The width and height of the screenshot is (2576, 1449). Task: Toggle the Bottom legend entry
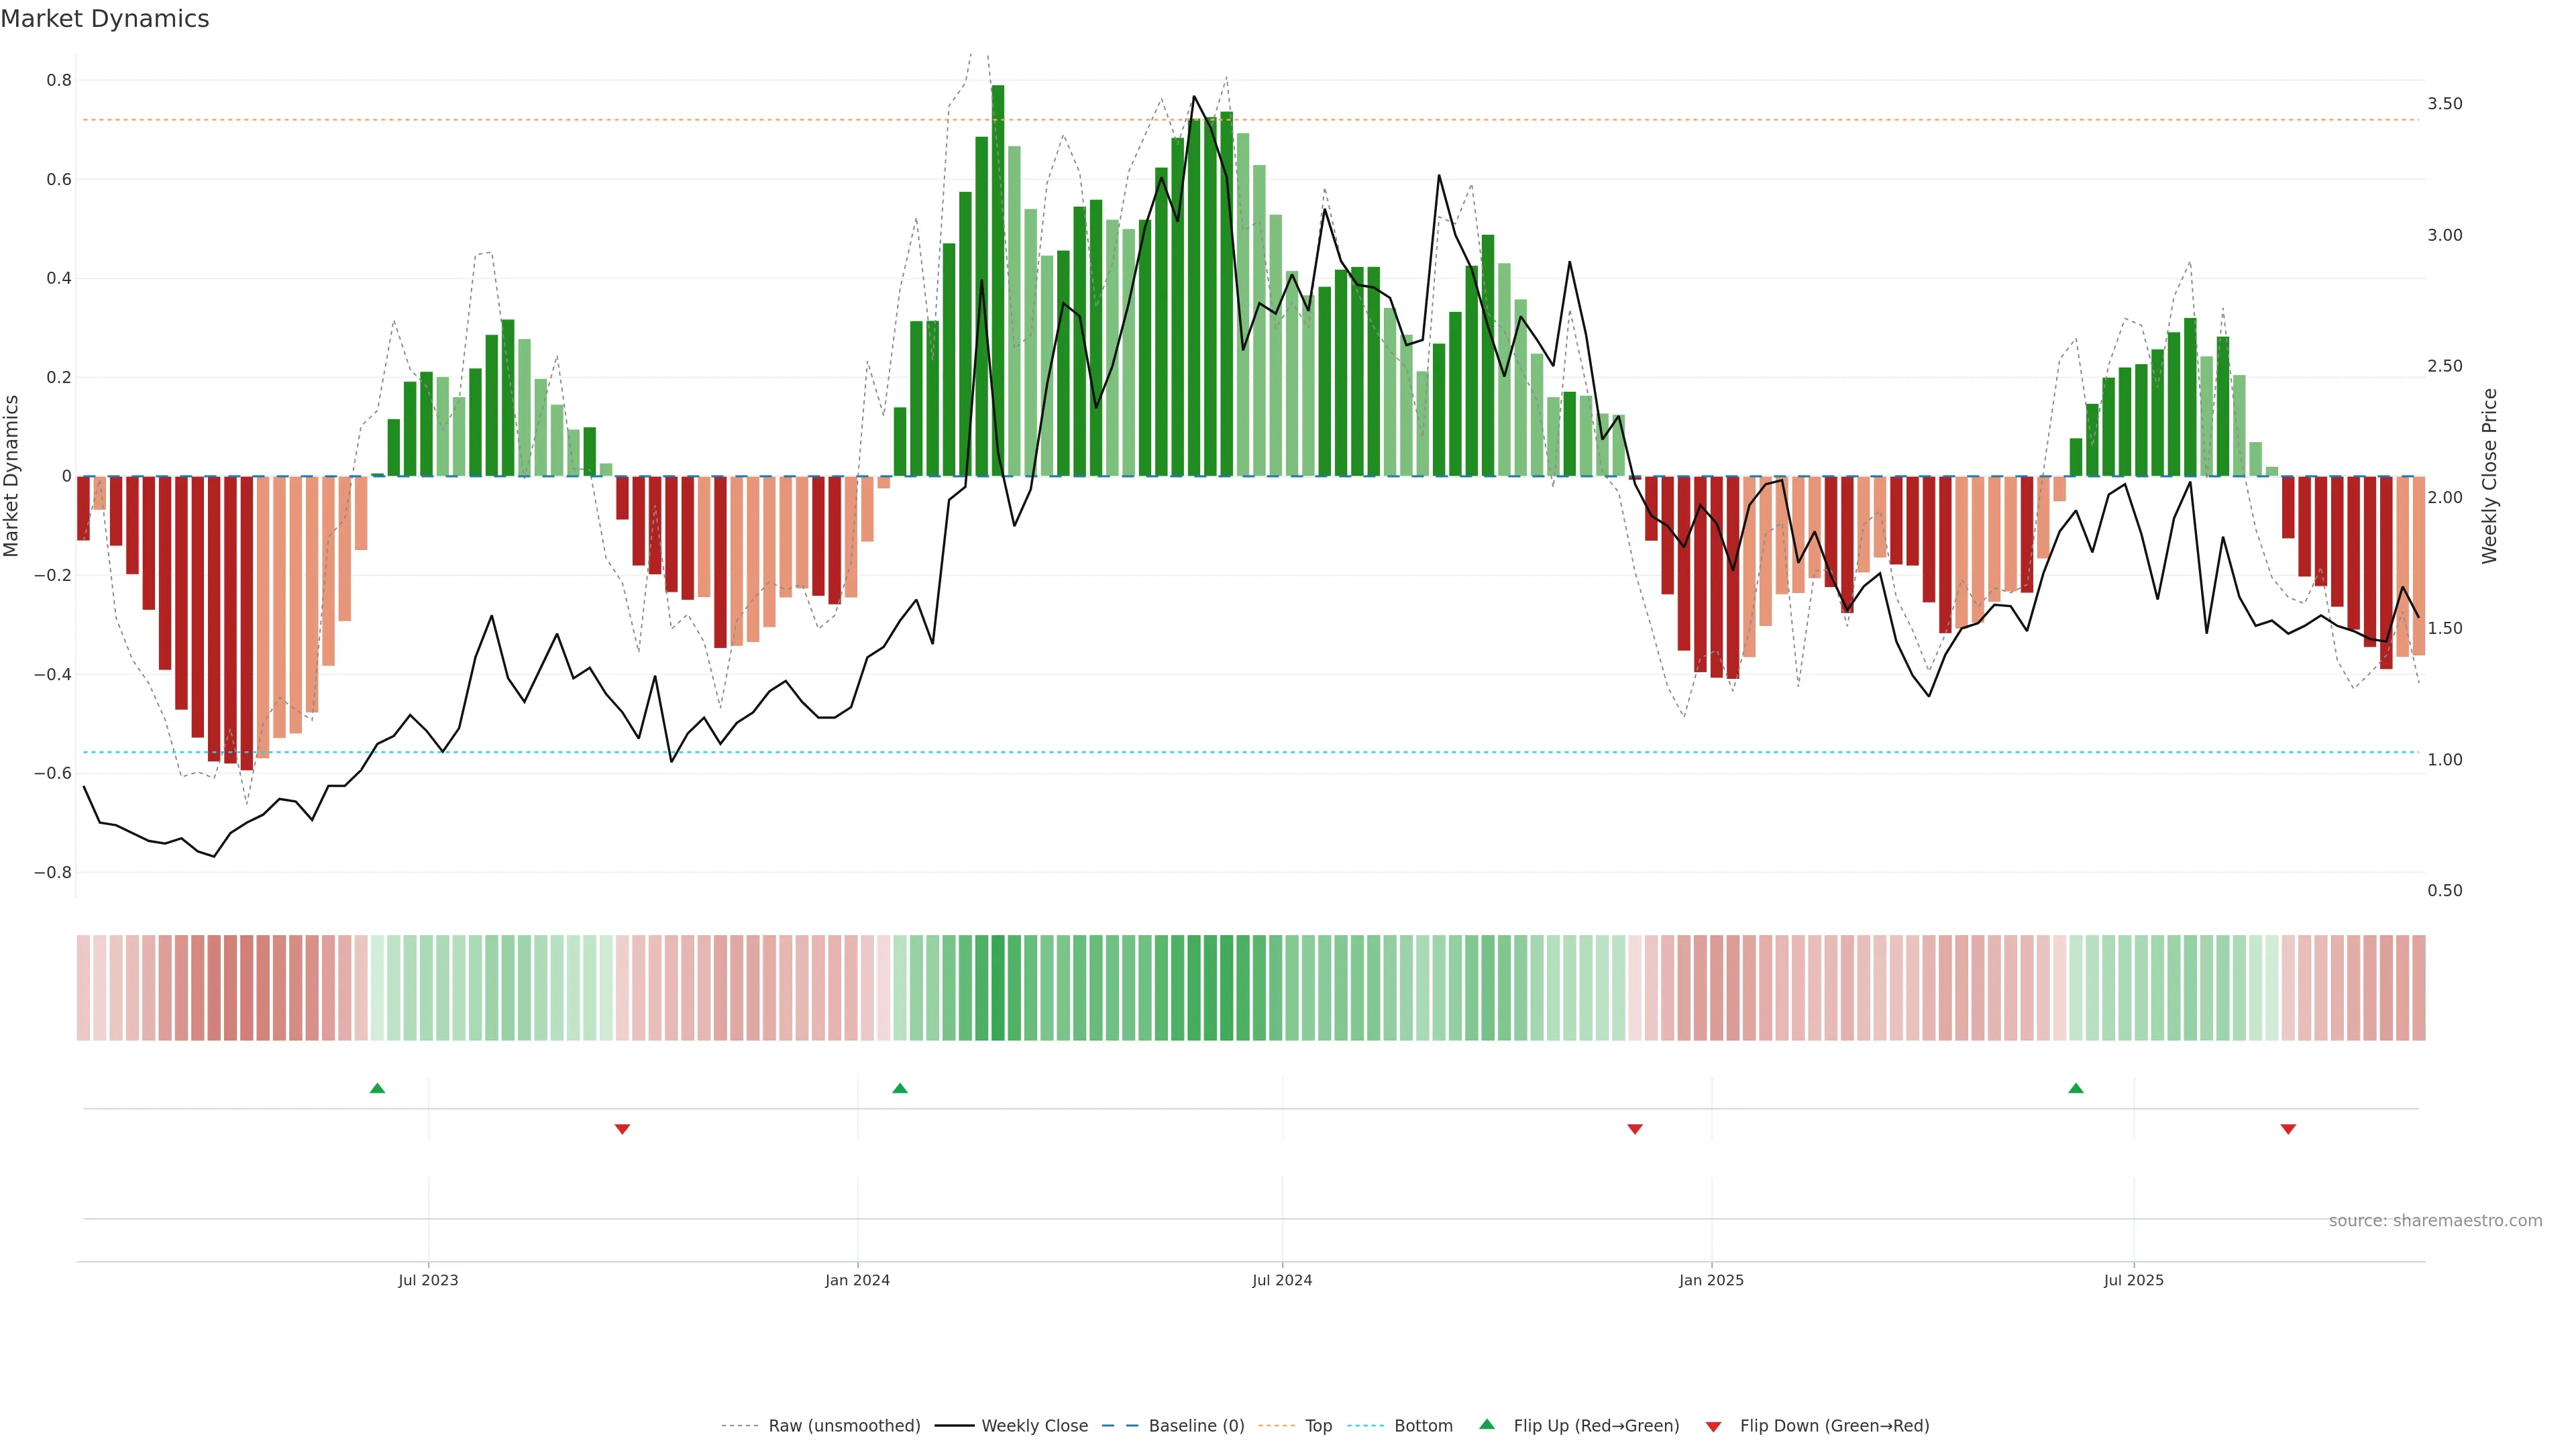(1423, 1426)
